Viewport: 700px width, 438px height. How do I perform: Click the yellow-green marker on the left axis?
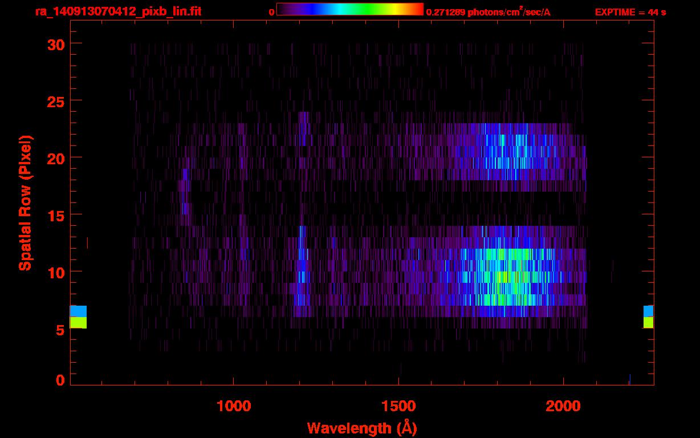tap(78, 323)
